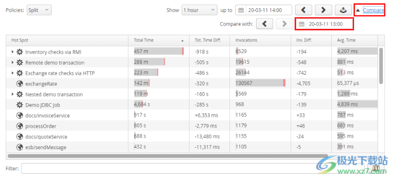This screenshot has height=179, width=393.
Task: Expand Exchange rate checks via HTTP row
Action: tap(12, 73)
